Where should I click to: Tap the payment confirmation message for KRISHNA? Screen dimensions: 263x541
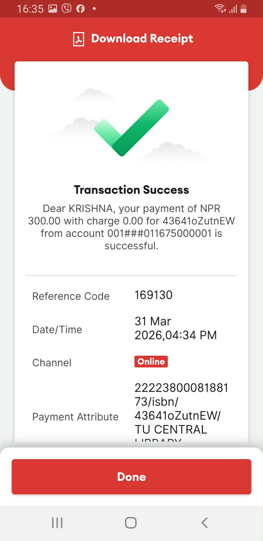(131, 227)
